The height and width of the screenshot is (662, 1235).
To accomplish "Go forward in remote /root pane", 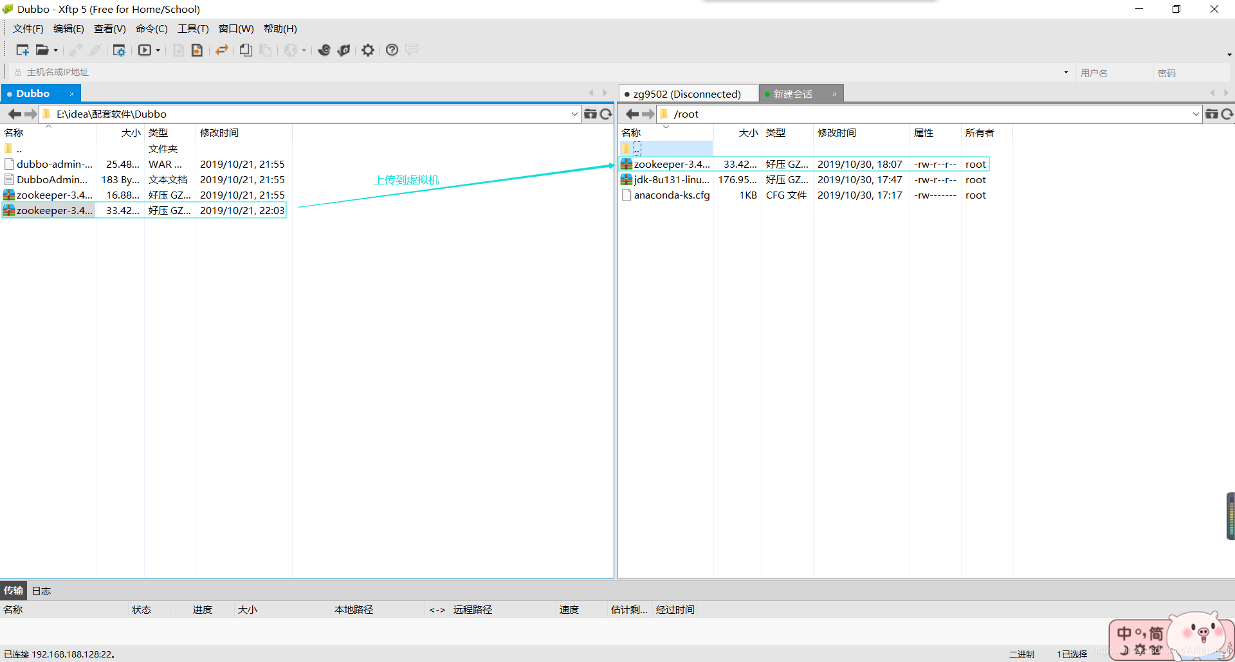I will coord(648,114).
